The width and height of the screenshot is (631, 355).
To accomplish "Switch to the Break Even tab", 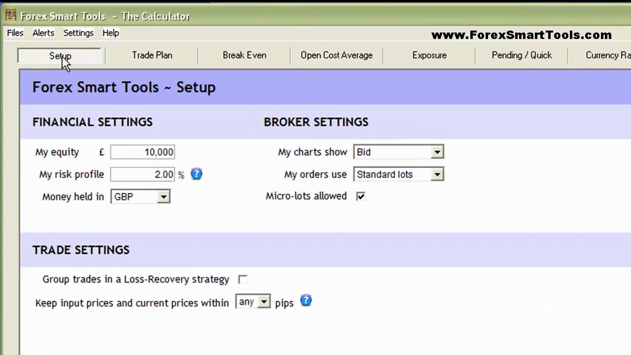I will (x=245, y=55).
